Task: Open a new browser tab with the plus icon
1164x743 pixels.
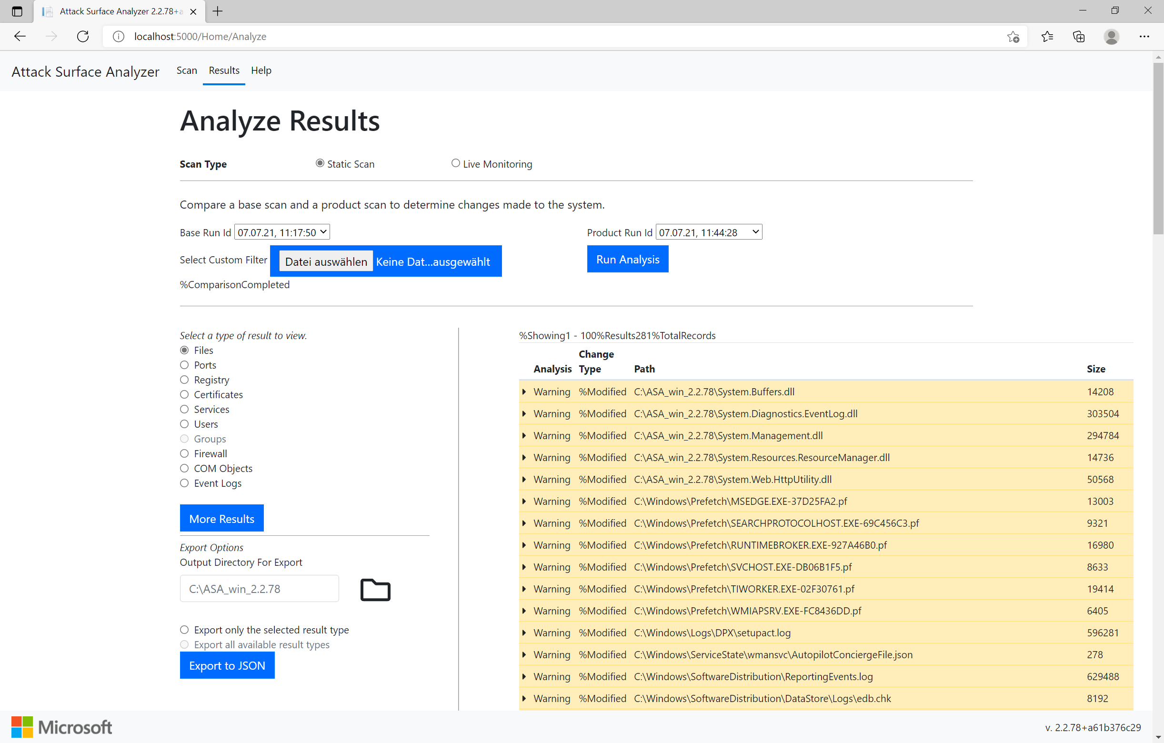Action: tap(217, 11)
